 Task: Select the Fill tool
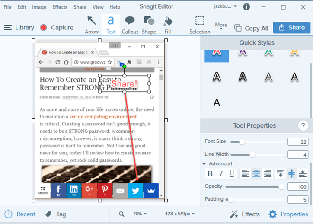168,25
